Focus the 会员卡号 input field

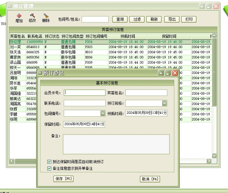tap(85, 93)
